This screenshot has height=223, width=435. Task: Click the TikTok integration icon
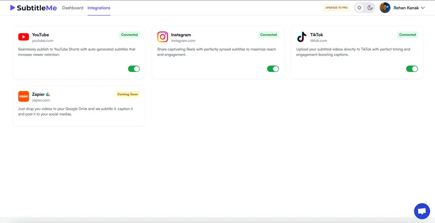point(302,37)
